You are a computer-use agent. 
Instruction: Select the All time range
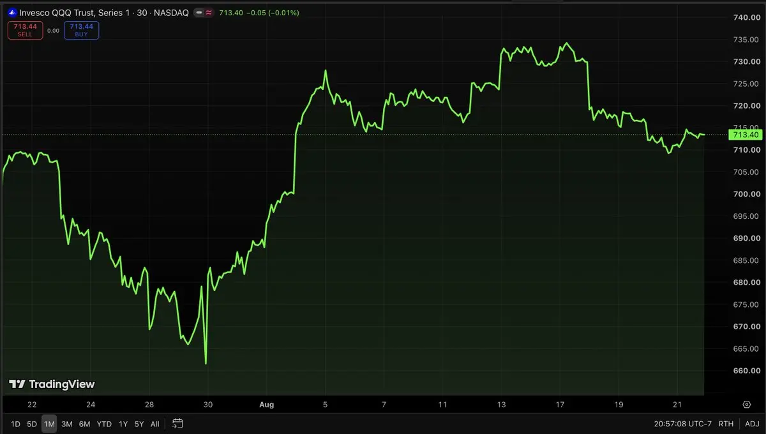[154, 424]
